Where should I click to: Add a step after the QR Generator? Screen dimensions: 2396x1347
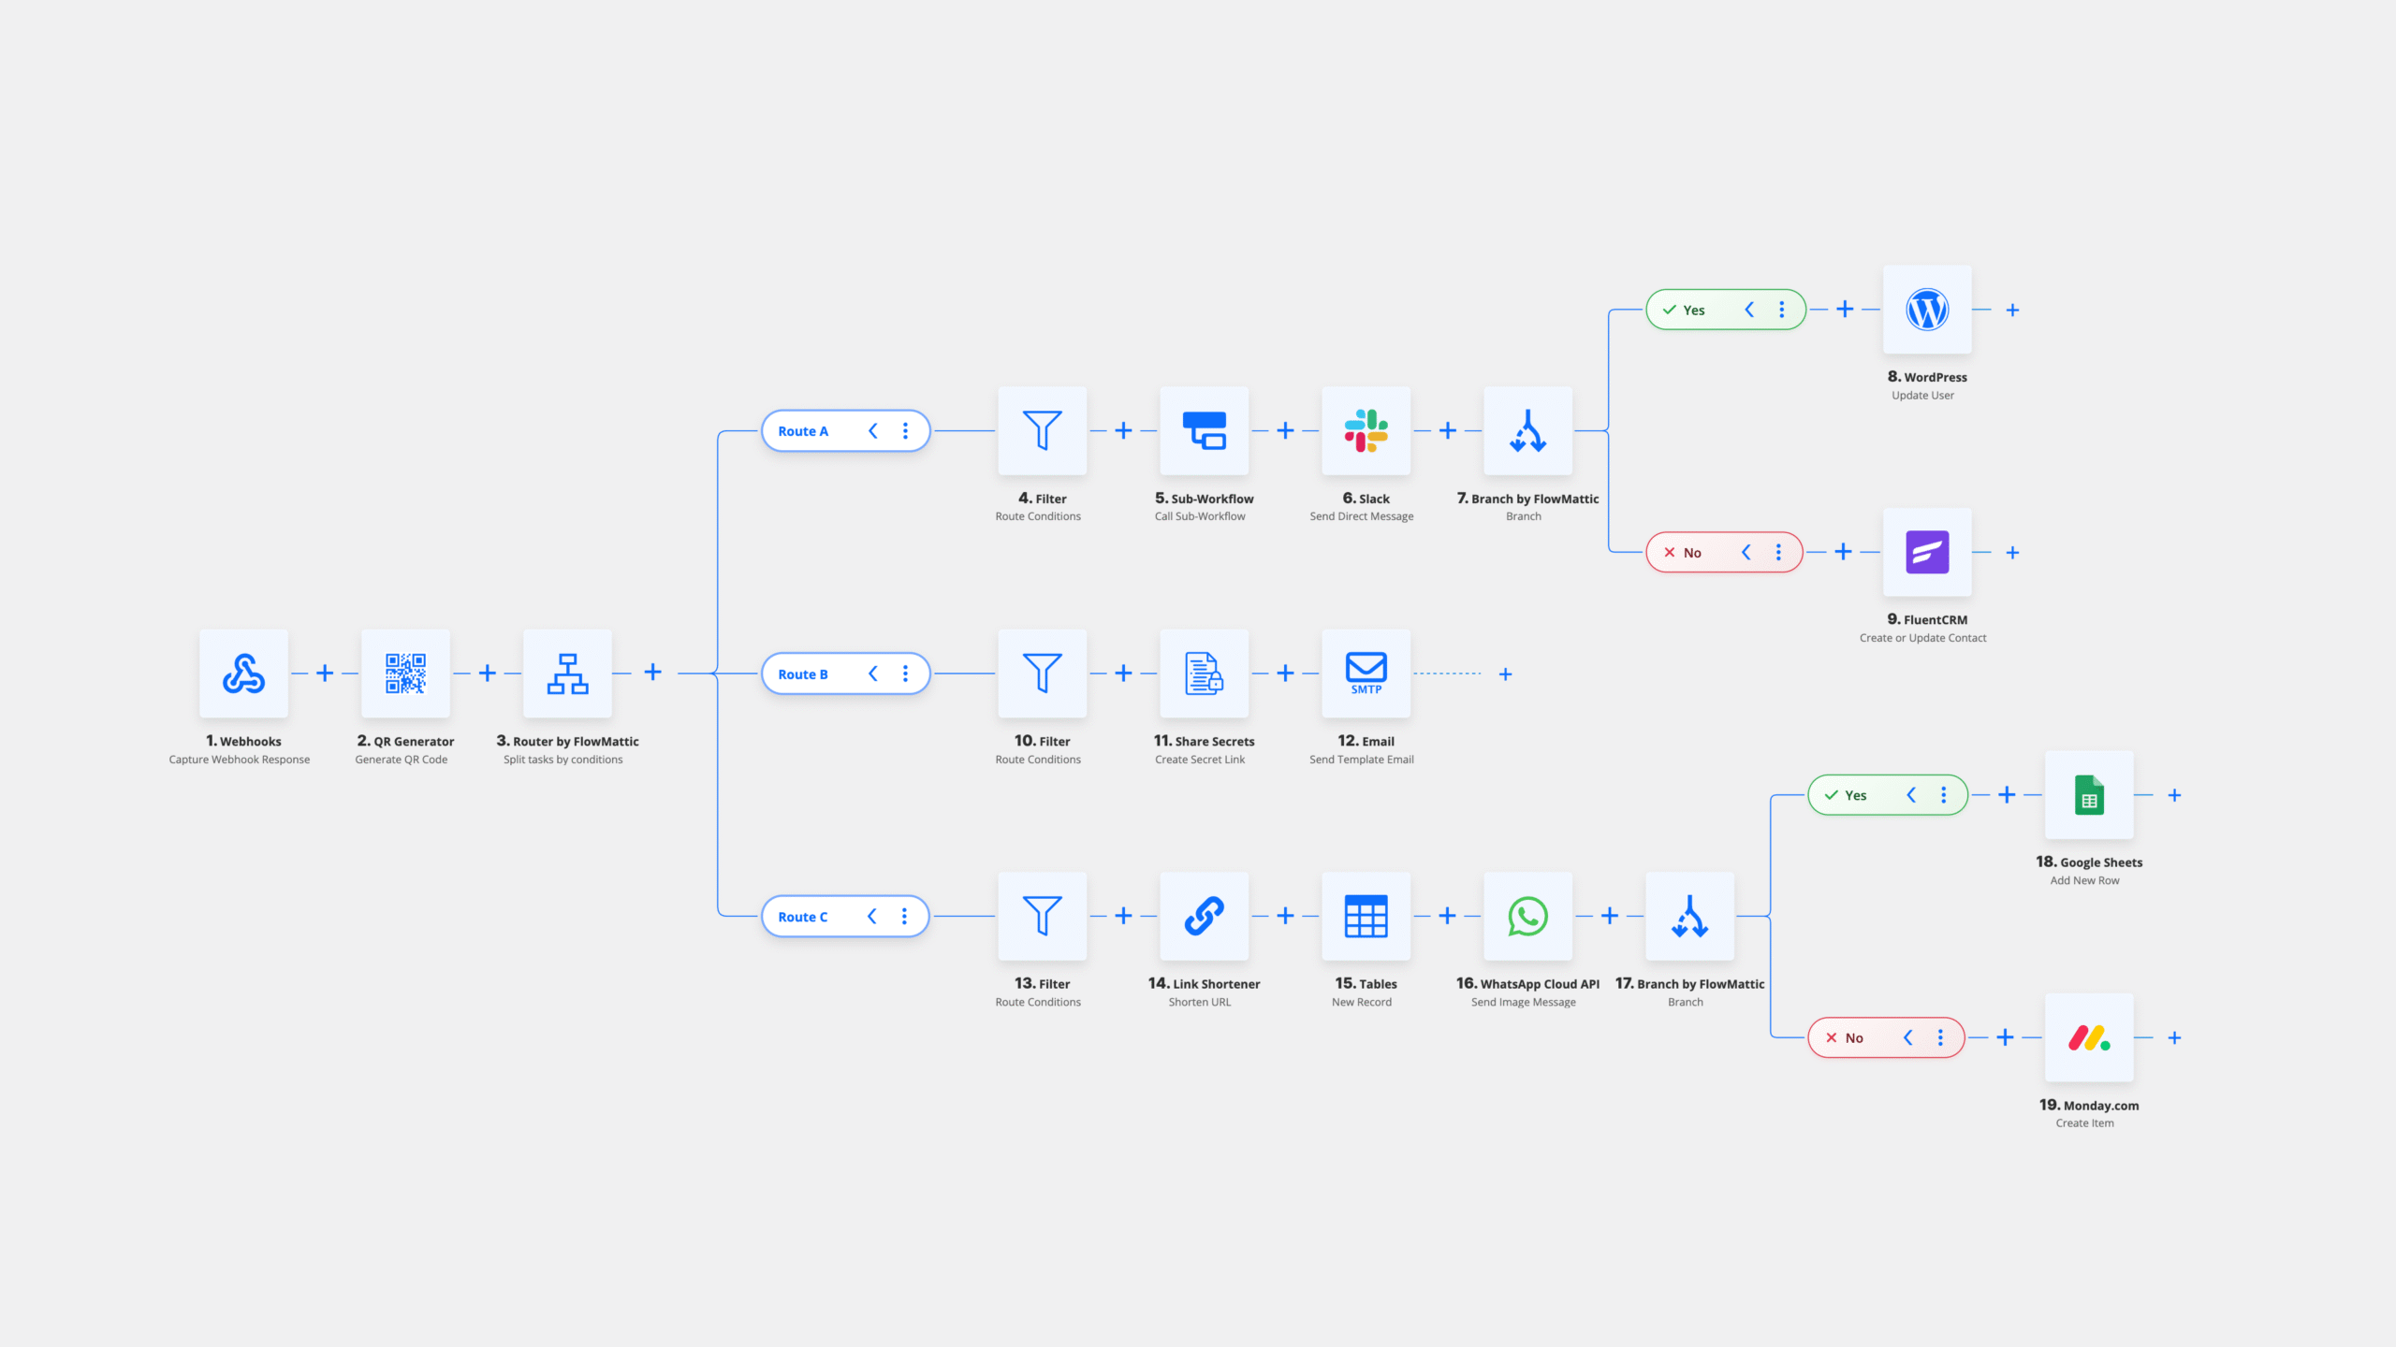[x=487, y=673]
